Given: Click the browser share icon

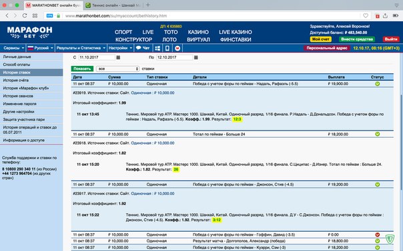Looking at the screenshot, I should tap(385, 15).
